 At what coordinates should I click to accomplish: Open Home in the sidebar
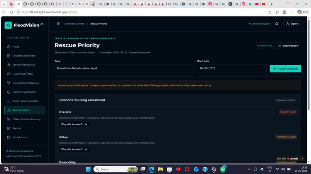(25, 46)
